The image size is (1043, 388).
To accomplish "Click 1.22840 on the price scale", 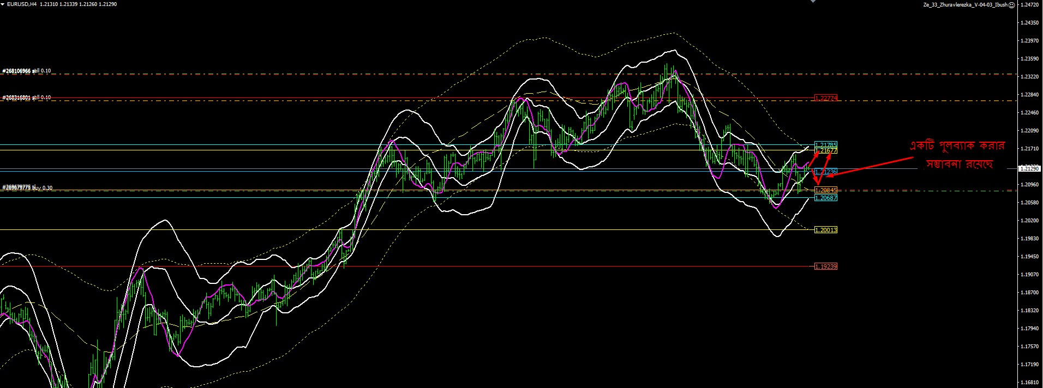I will pyautogui.click(x=1030, y=95).
